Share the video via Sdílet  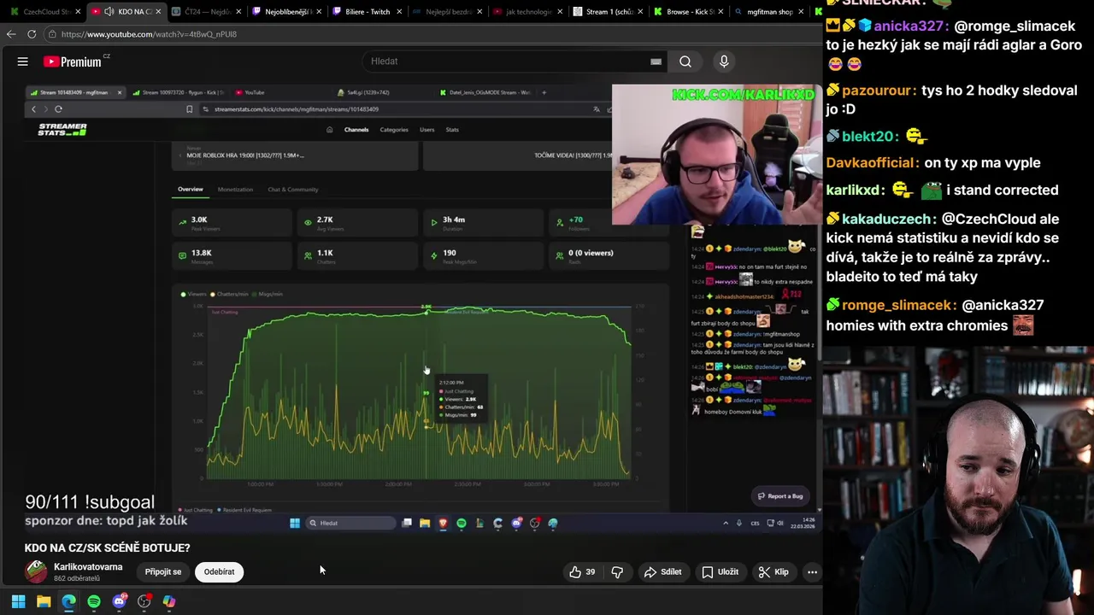click(663, 572)
